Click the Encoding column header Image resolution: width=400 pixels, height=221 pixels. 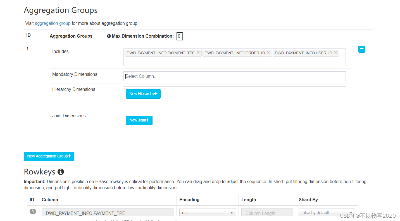(189, 200)
